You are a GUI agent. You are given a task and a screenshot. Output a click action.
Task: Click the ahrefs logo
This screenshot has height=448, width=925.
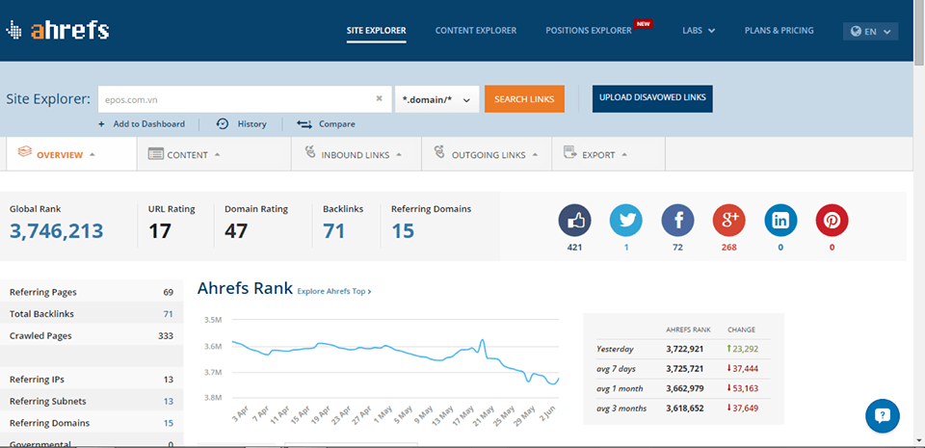(x=57, y=31)
